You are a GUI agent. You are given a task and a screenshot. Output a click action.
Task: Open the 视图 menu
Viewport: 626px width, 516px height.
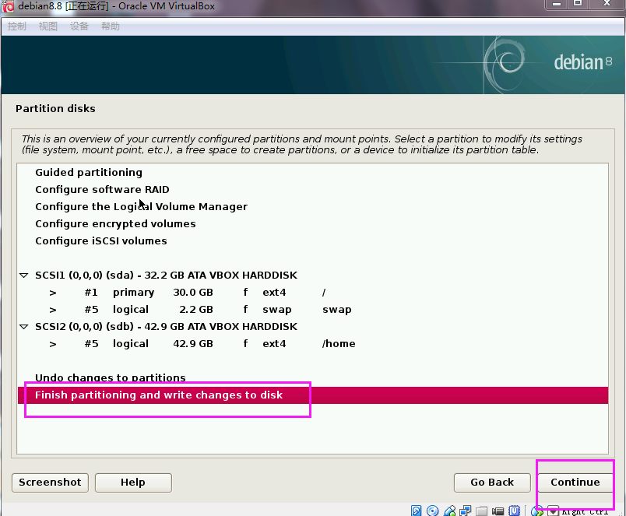point(48,26)
